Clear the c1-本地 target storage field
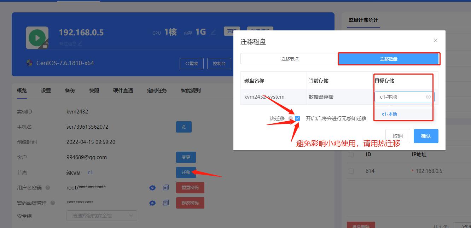 tap(428, 97)
